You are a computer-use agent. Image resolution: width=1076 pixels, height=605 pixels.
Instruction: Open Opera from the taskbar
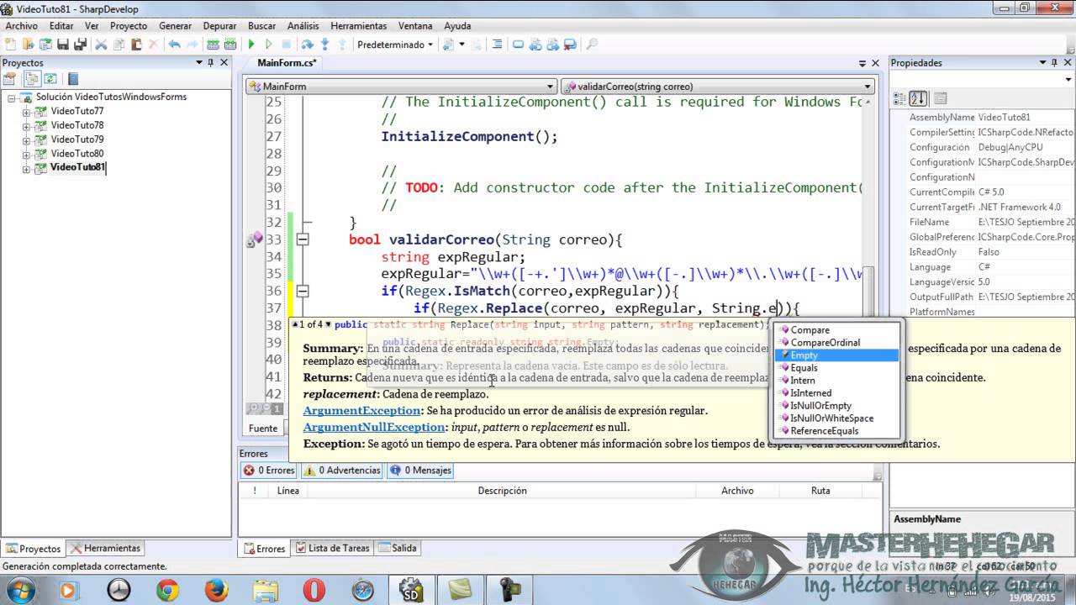click(x=314, y=591)
